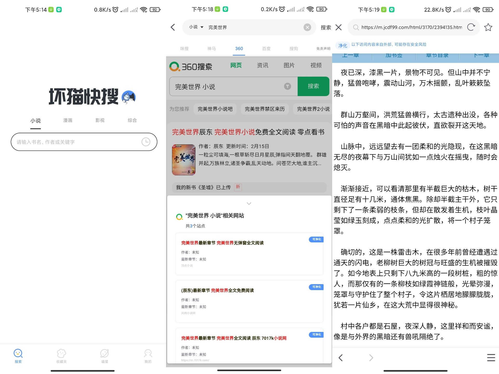Image resolution: width=499 pixels, height=374 pixels.
Task: Open search history clock icon
Action: click(146, 142)
